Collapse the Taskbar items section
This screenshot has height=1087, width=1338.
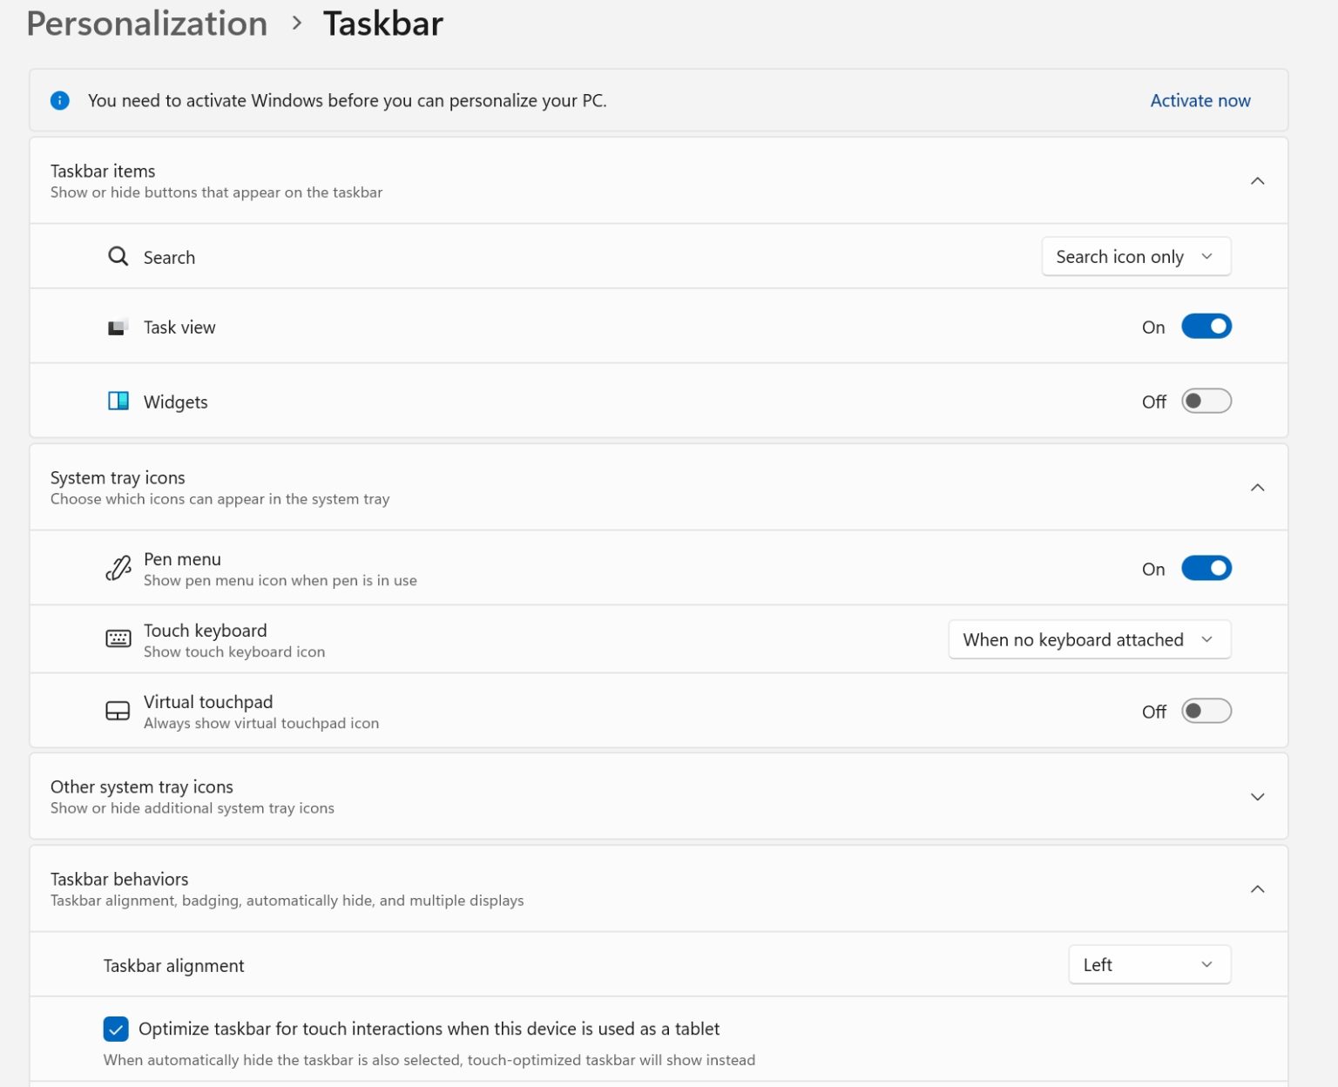pyautogui.click(x=1257, y=180)
